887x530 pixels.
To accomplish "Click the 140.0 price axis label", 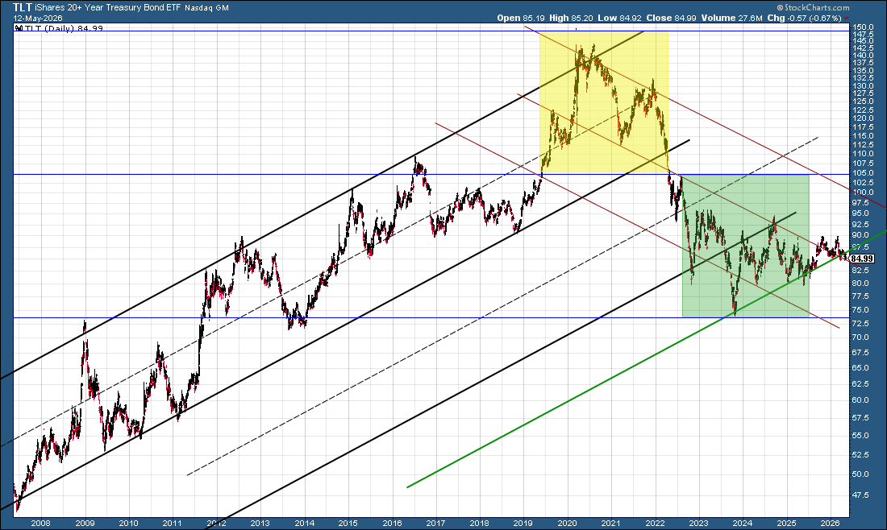I will point(864,56).
